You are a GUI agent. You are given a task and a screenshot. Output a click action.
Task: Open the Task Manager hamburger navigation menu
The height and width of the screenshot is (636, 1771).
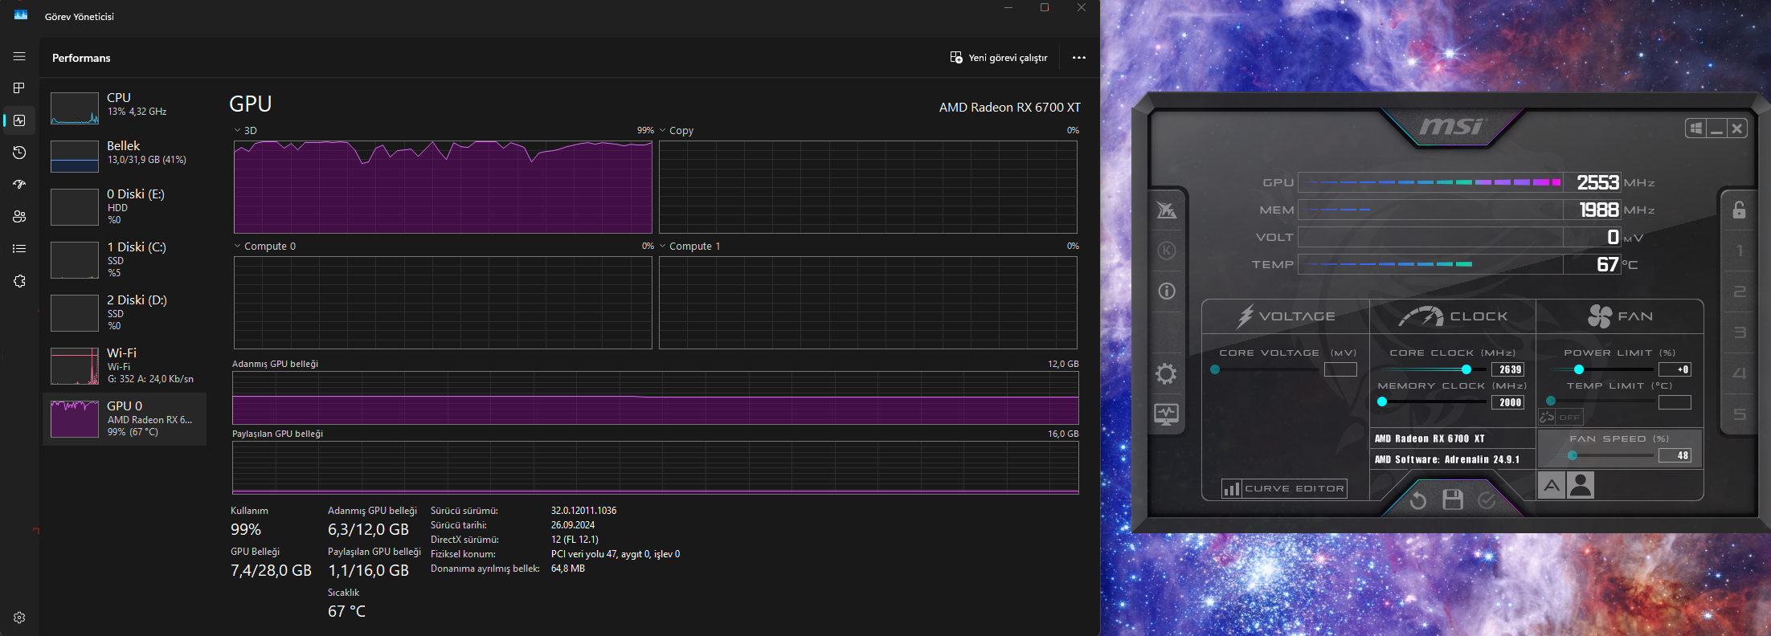[19, 56]
